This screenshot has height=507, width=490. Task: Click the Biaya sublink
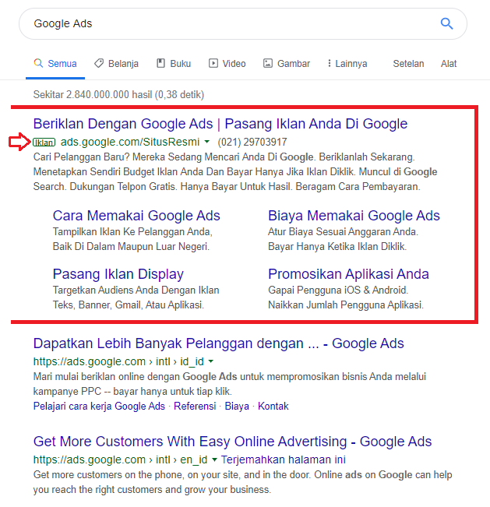tap(237, 406)
